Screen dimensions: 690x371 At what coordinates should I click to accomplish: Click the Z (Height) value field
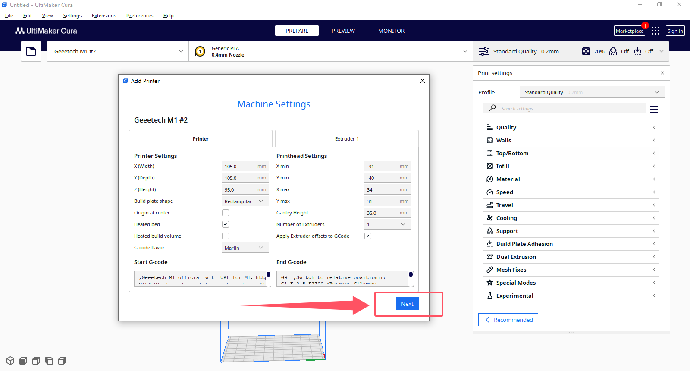point(245,189)
